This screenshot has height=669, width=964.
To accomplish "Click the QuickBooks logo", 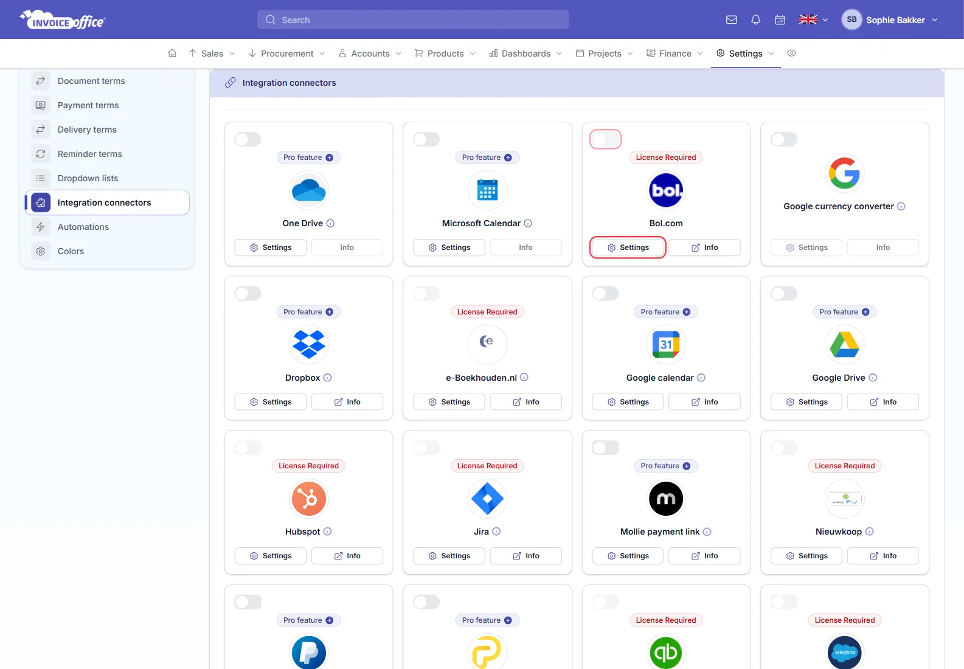I will pyautogui.click(x=666, y=652).
